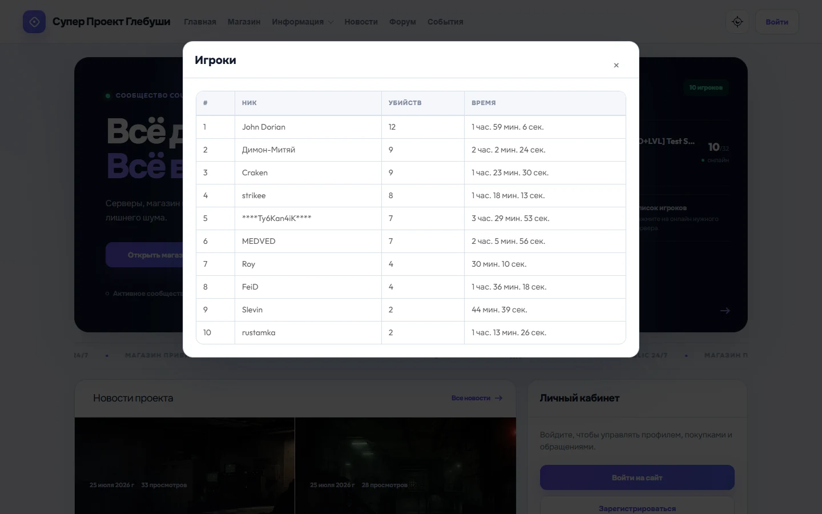Viewport: 822px width, 514px height.
Task: Click the Новости проекта heading
Action: pos(133,398)
